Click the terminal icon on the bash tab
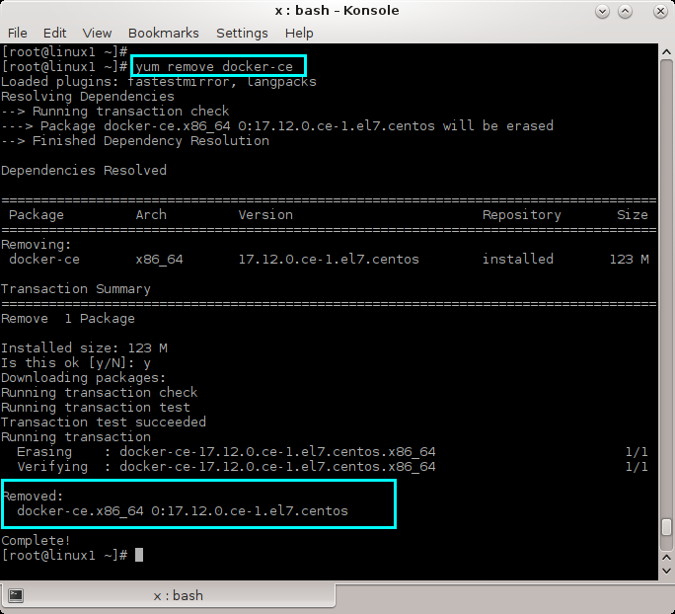Viewport: 675px width, 614px height. tap(16, 595)
